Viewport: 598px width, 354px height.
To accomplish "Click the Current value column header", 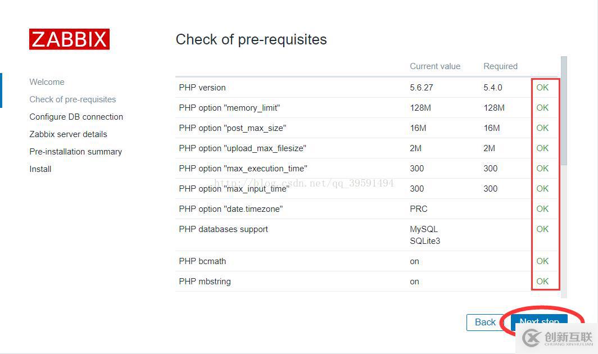I will pos(435,66).
